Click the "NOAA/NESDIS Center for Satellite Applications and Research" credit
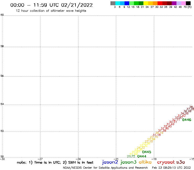194x170 pixels. click(105, 168)
